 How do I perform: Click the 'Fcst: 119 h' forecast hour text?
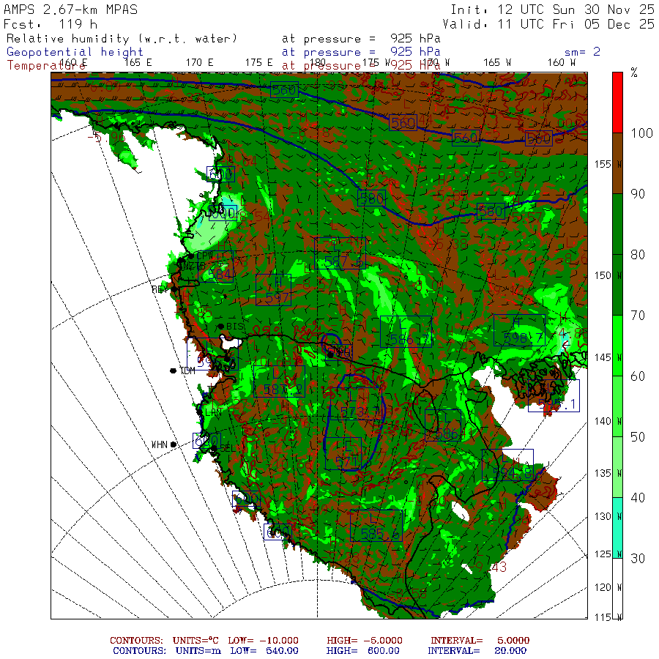50,24
